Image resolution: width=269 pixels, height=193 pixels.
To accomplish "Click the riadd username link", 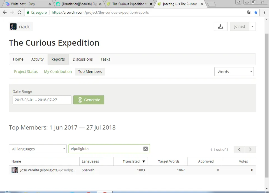I will click(25, 27).
